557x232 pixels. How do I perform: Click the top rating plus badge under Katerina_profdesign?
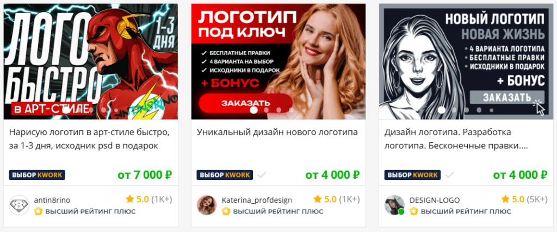pyautogui.click(x=273, y=211)
